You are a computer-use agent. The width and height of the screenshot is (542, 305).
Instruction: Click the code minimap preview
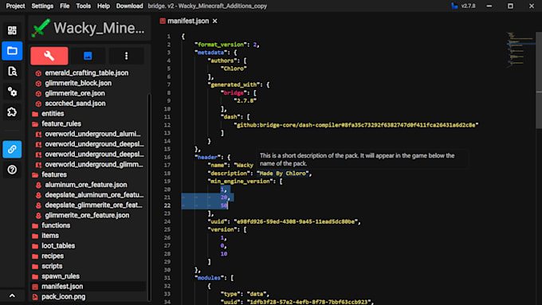(x=520, y=49)
